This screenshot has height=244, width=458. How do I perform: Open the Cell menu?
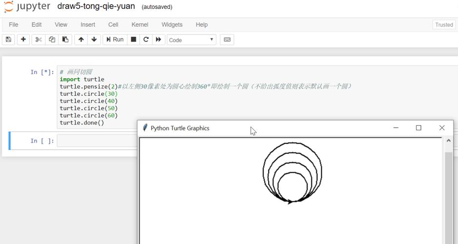(x=113, y=25)
